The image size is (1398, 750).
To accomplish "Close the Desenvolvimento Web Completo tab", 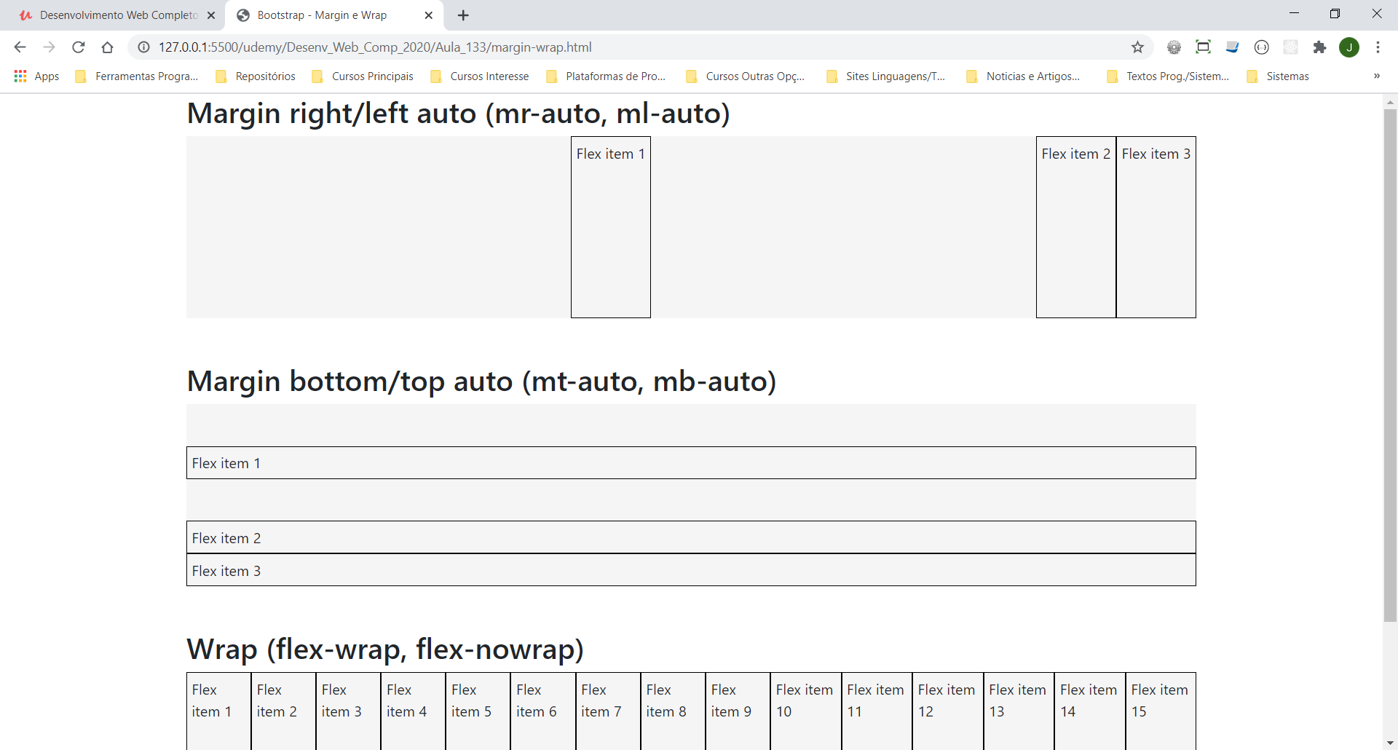I will click(x=211, y=15).
